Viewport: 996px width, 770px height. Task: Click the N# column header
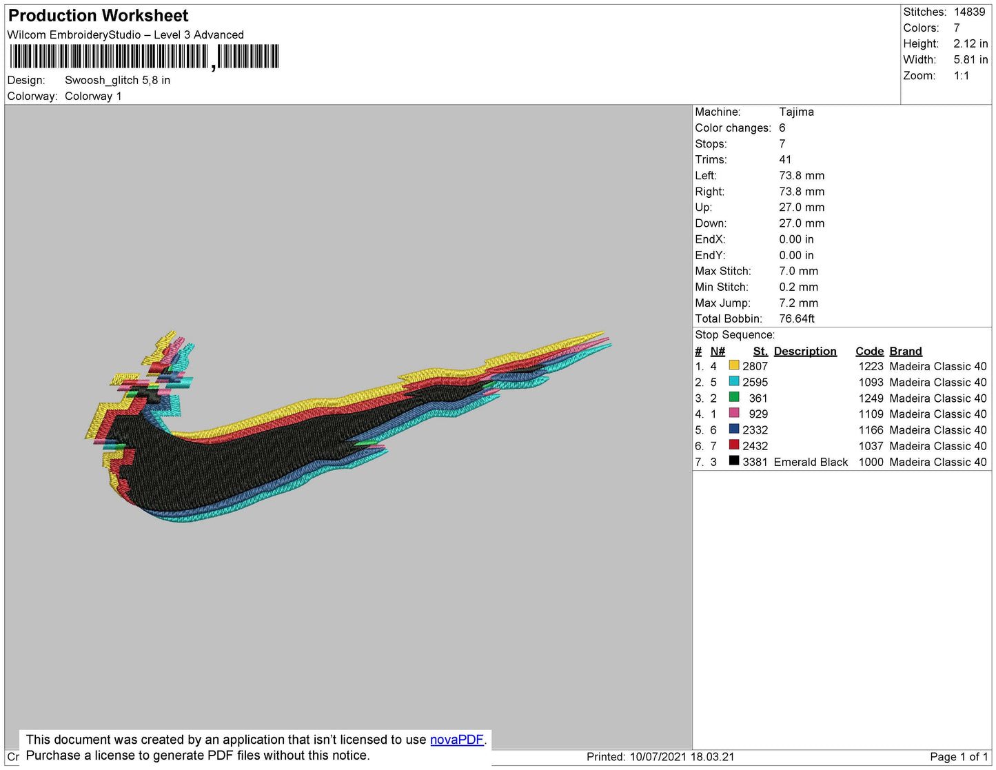pyautogui.click(x=718, y=351)
